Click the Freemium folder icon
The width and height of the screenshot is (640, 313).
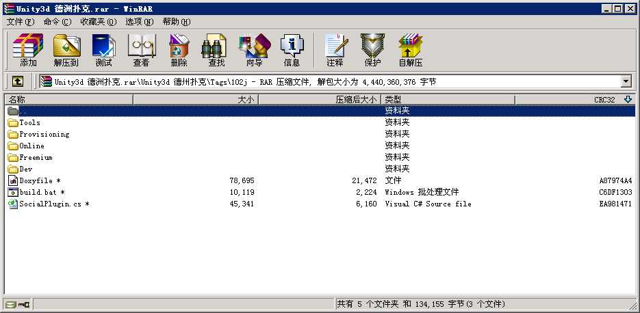(x=13, y=157)
